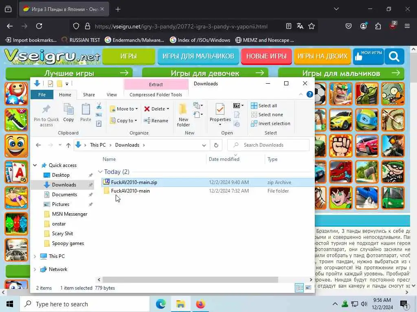Click Explorer Up one level arrow

point(68,145)
